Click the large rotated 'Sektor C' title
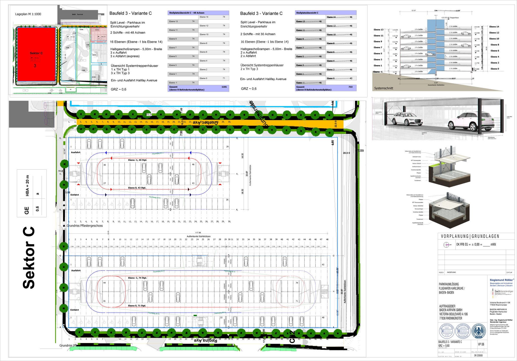 coord(29,257)
